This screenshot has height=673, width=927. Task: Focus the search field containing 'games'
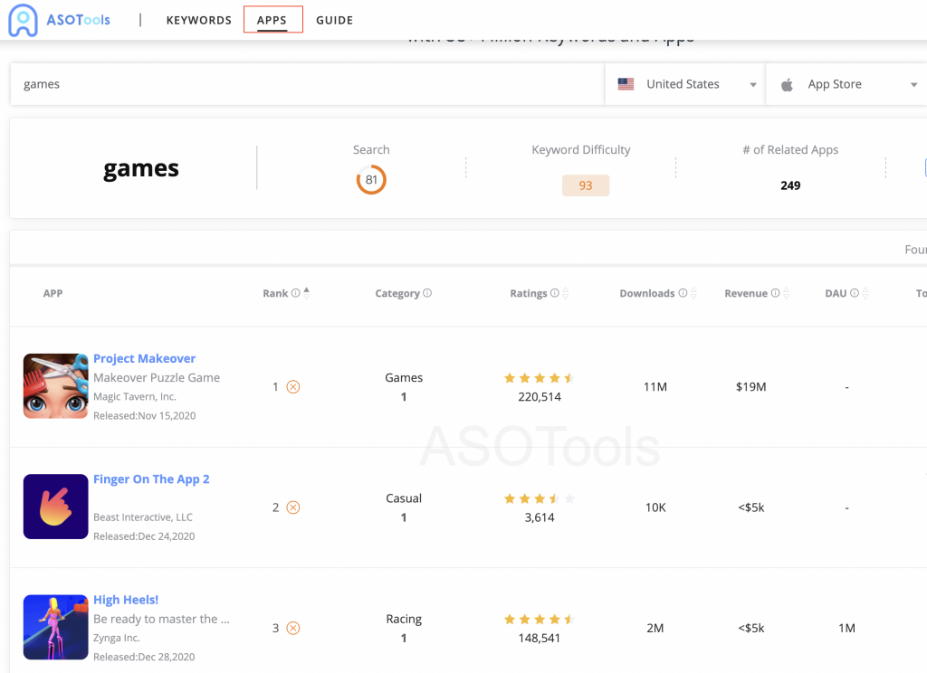(x=308, y=84)
